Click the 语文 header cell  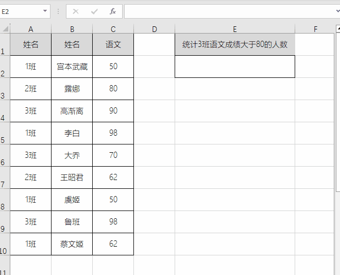[113, 44]
